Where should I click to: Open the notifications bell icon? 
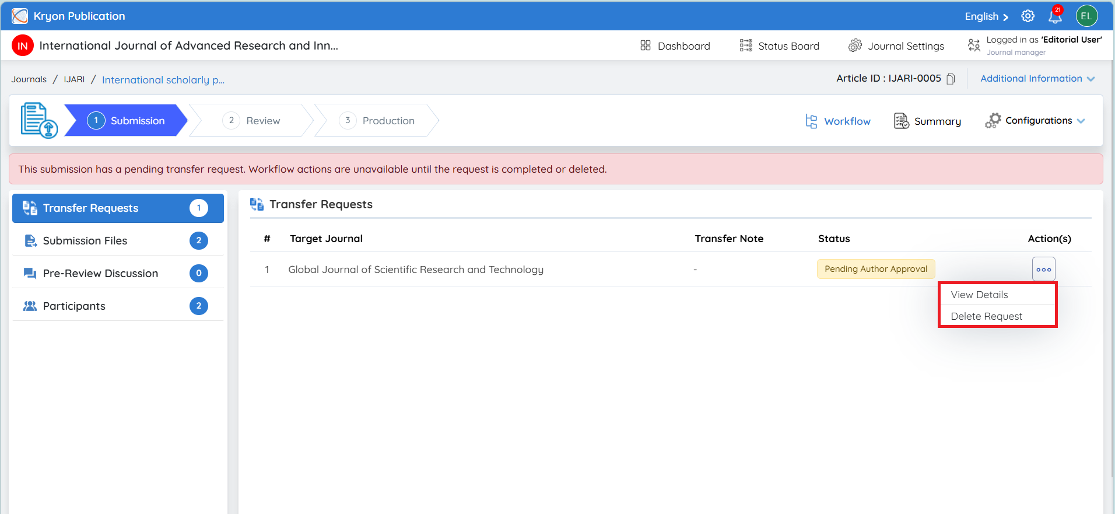[1055, 16]
